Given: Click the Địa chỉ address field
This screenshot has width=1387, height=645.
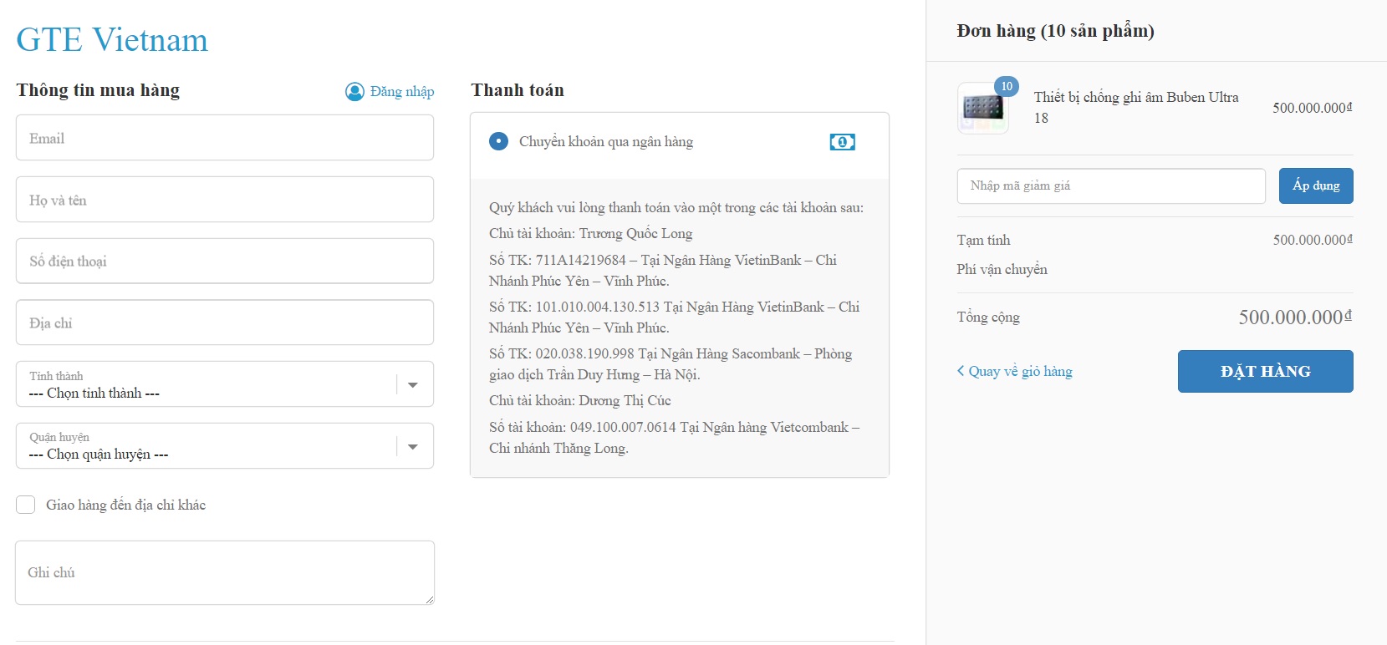Looking at the screenshot, I should pos(224,322).
